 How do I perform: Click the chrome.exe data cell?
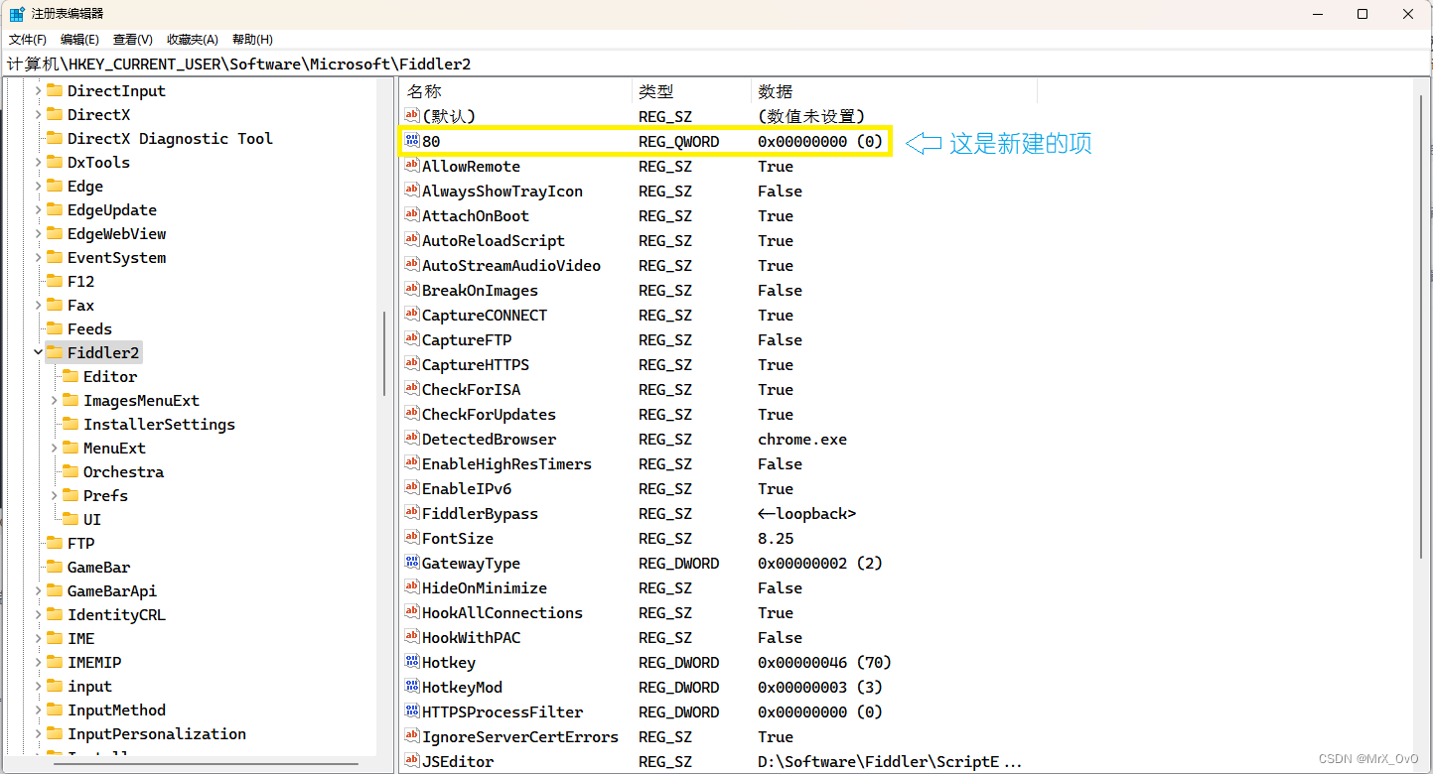[x=802, y=439]
